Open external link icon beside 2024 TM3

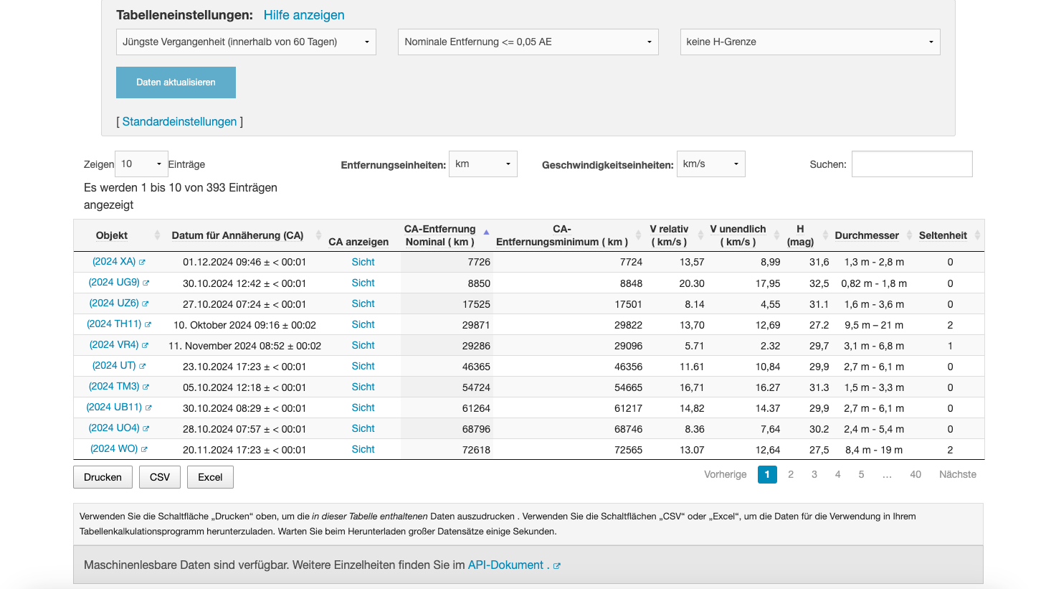[146, 387]
